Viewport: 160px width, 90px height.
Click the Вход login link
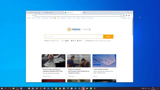coord(129,18)
